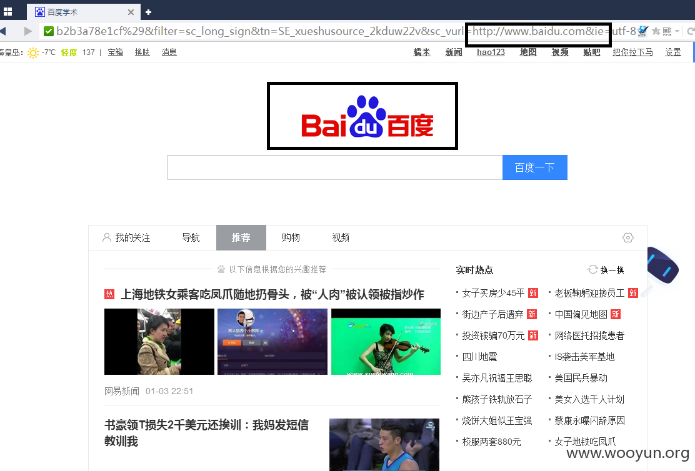Switch to the 视频 feed tab
The height and width of the screenshot is (471, 695).
[x=341, y=237]
